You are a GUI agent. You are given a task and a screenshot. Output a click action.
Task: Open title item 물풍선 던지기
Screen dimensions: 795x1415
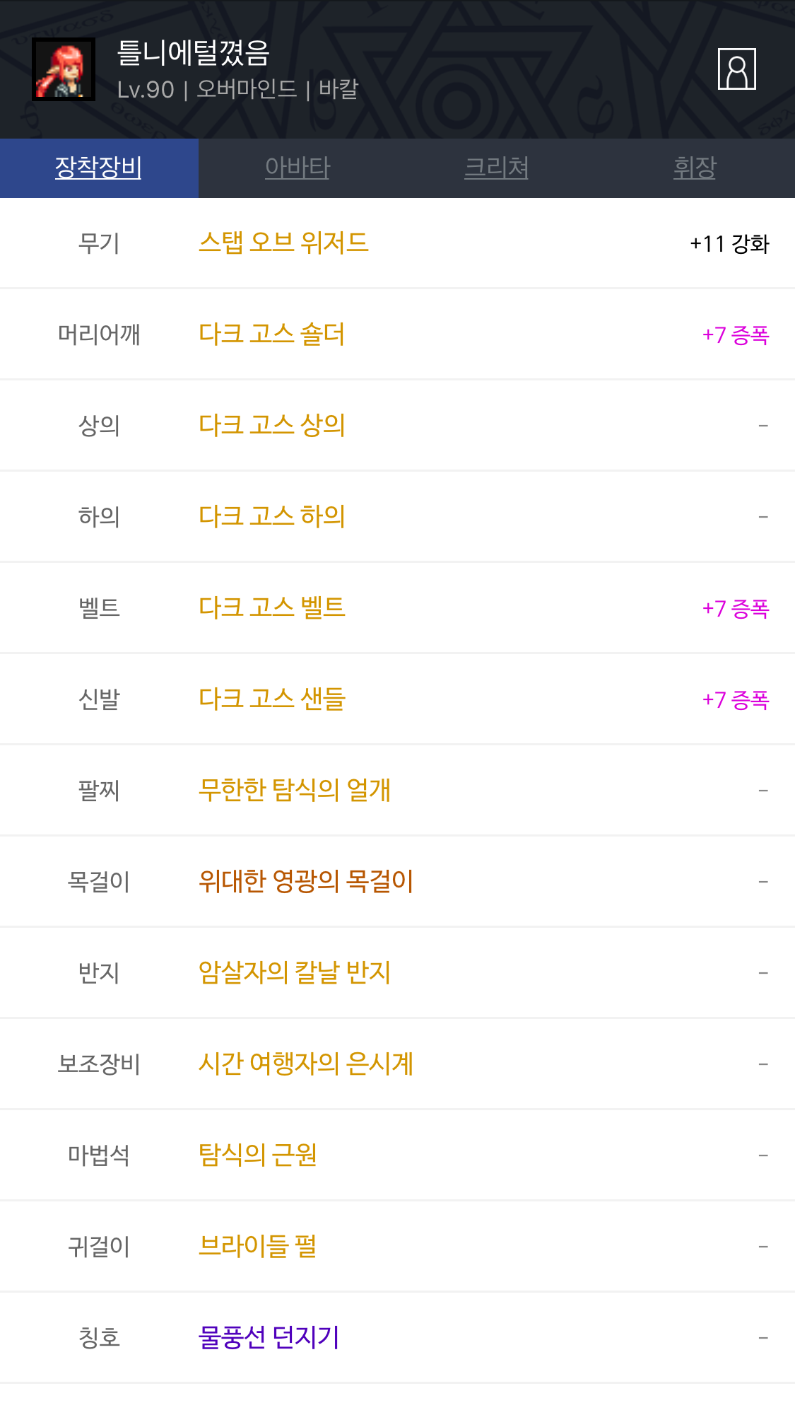coord(269,1338)
